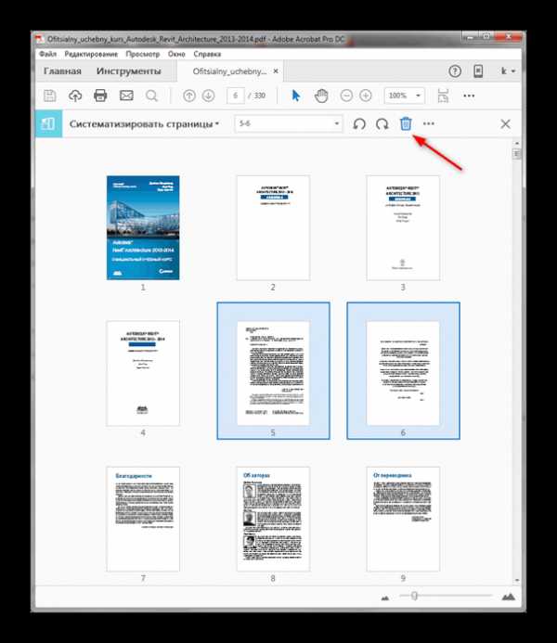Image resolution: width=557 pixels, height=643 pixels.
Task: Select page 1 cover thumbnail
Action: 143,228
